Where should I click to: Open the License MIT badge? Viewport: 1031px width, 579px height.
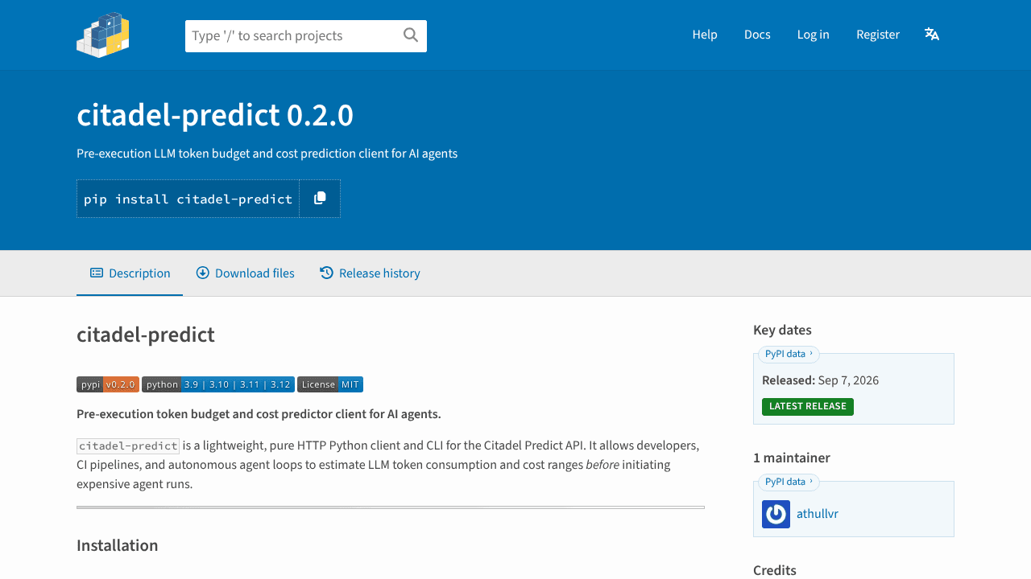coord(330,384)
